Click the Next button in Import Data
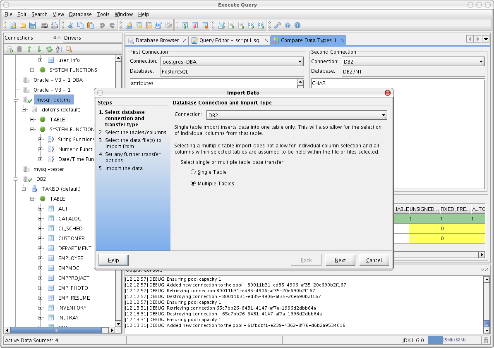This screenshot has width=494, height=348. click(340, 260)
